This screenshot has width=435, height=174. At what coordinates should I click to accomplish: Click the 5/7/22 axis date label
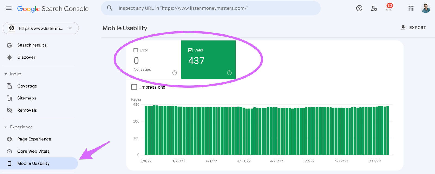click(x=309, y=161)
